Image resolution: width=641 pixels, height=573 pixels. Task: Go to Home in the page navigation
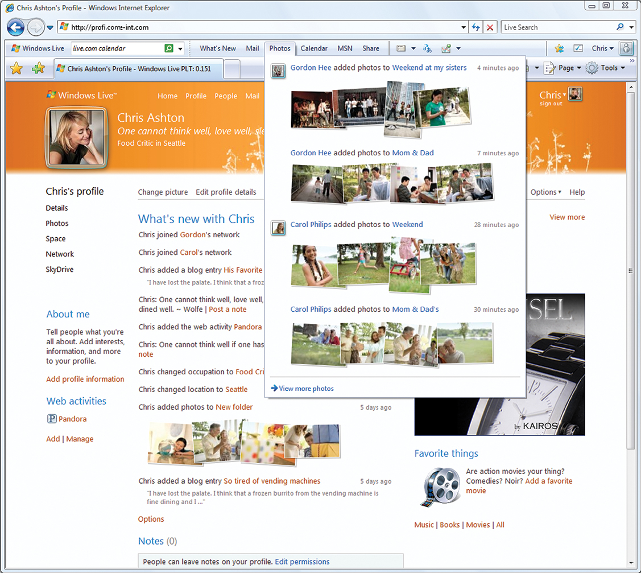pos(168,96)
